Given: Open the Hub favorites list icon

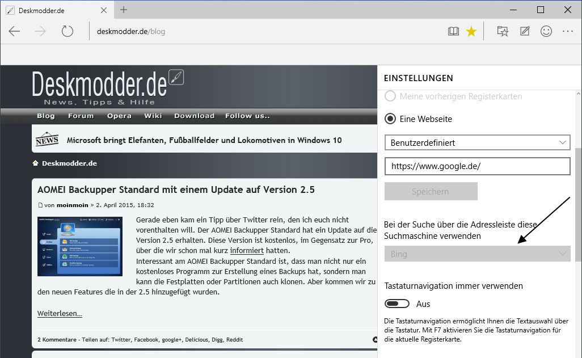Looking at the screenshot, I should (x=503, y=32).
